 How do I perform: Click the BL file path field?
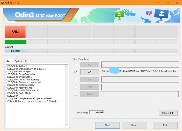(140, 64)
